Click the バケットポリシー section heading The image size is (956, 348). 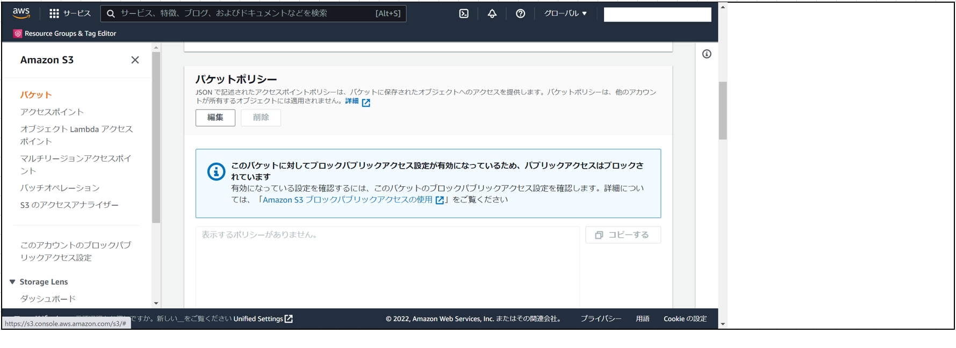[236, 79]
